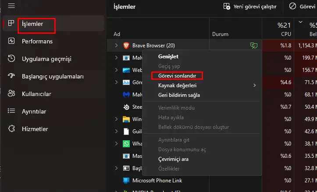The height and width of the screenshot is (192, 317).
Task: Click the Başl process icon
Action: (x=126, y=168)
